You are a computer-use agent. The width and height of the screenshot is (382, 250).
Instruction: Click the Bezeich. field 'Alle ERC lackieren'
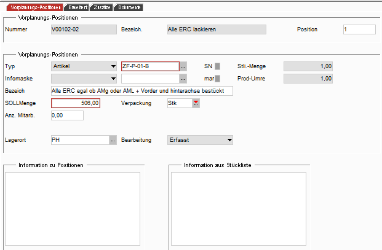pyautogui.click(x=217, y=29)
